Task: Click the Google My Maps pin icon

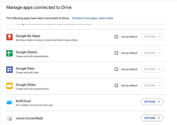Action: point(9,37)
